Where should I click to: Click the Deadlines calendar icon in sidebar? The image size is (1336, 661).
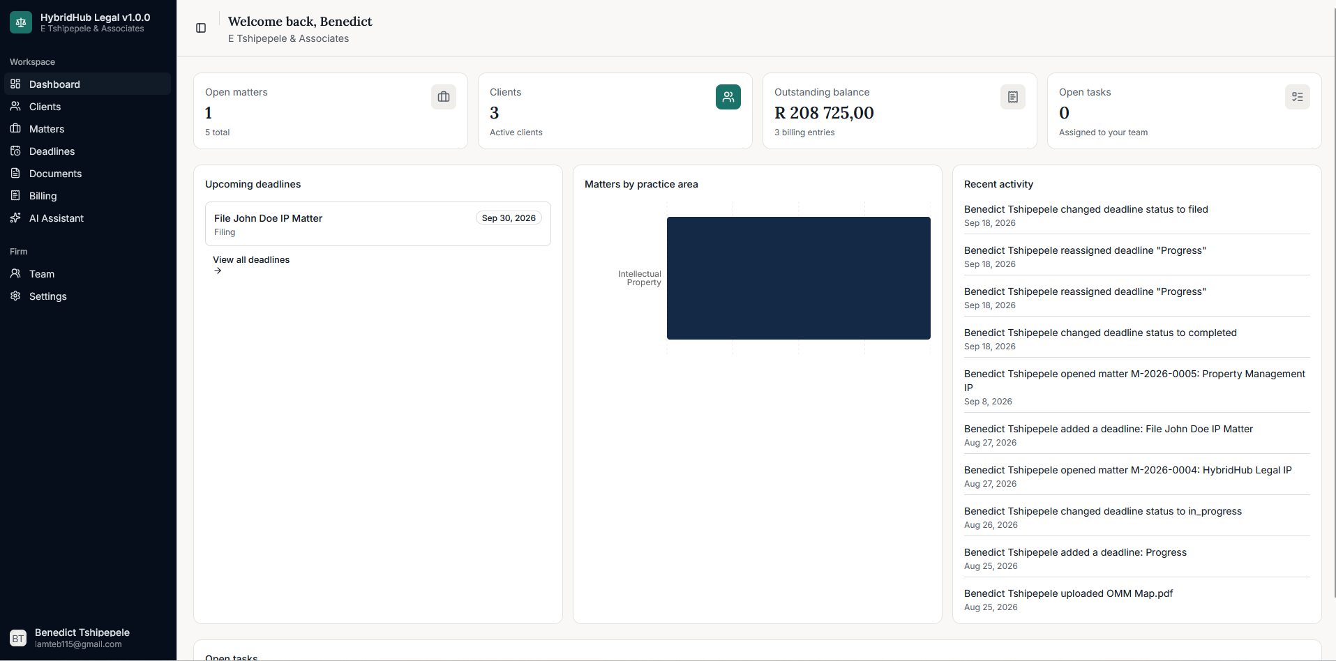pyautogui.click(x=15, y=151)
